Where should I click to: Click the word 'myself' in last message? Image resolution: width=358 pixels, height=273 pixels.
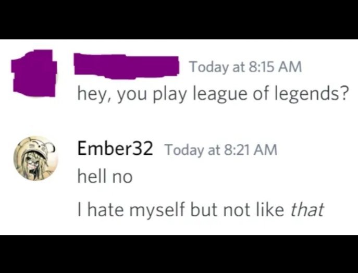(157, 210)
